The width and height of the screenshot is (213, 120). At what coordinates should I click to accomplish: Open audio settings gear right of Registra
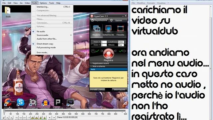pyautogui.click(x=115, y=51)
